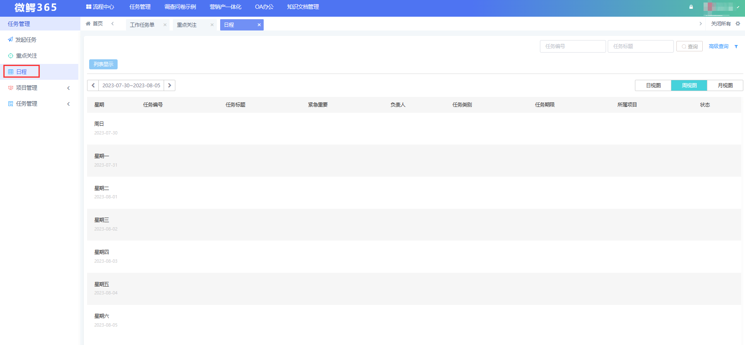Switch to the 重点关注 tab
This screenshot has height=345, width=745.
187,25
